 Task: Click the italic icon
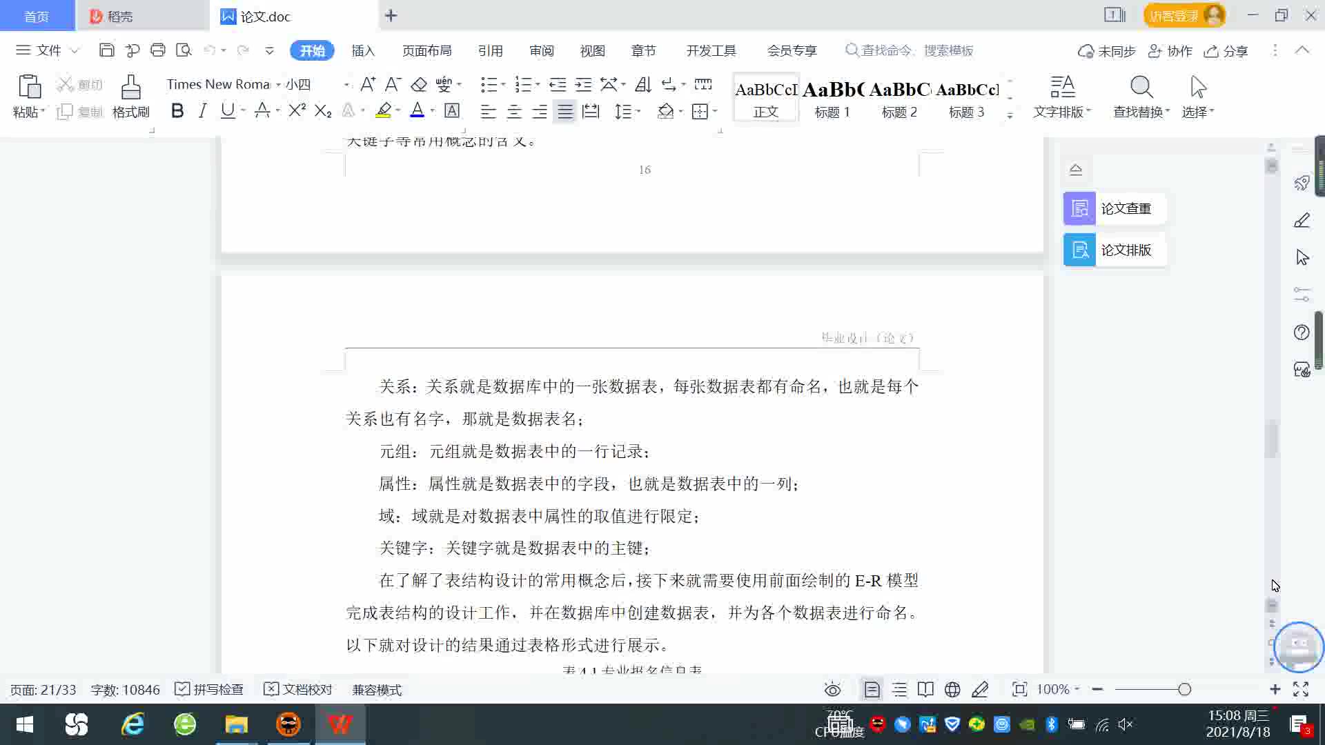[x=202, y=111]
